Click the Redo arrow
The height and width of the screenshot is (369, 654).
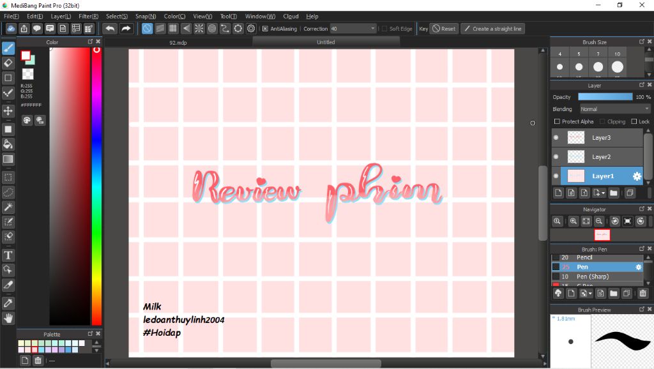coord(126,28)
